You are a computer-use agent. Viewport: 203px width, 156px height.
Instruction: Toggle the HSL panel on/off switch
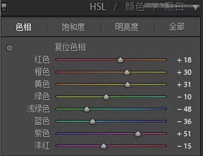click(x=4, y=7)
